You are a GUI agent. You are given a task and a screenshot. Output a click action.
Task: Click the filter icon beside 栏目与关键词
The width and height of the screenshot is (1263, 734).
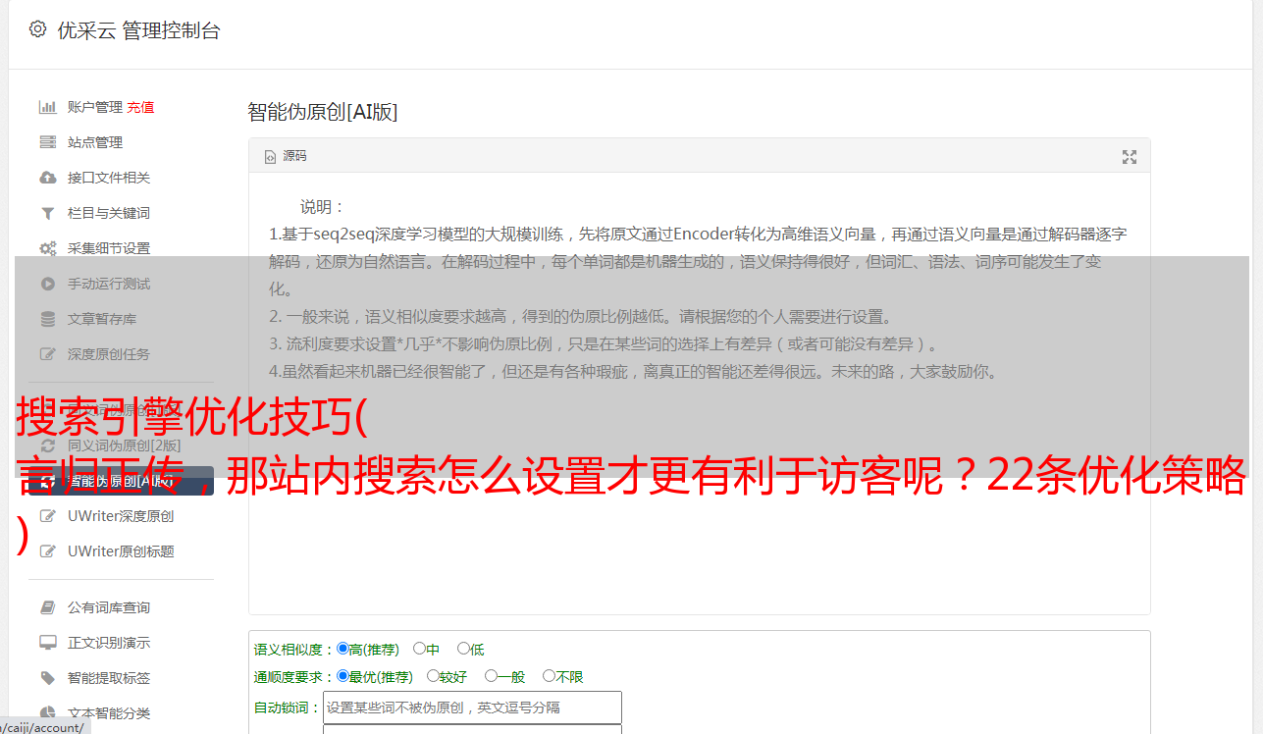point(47,213)
